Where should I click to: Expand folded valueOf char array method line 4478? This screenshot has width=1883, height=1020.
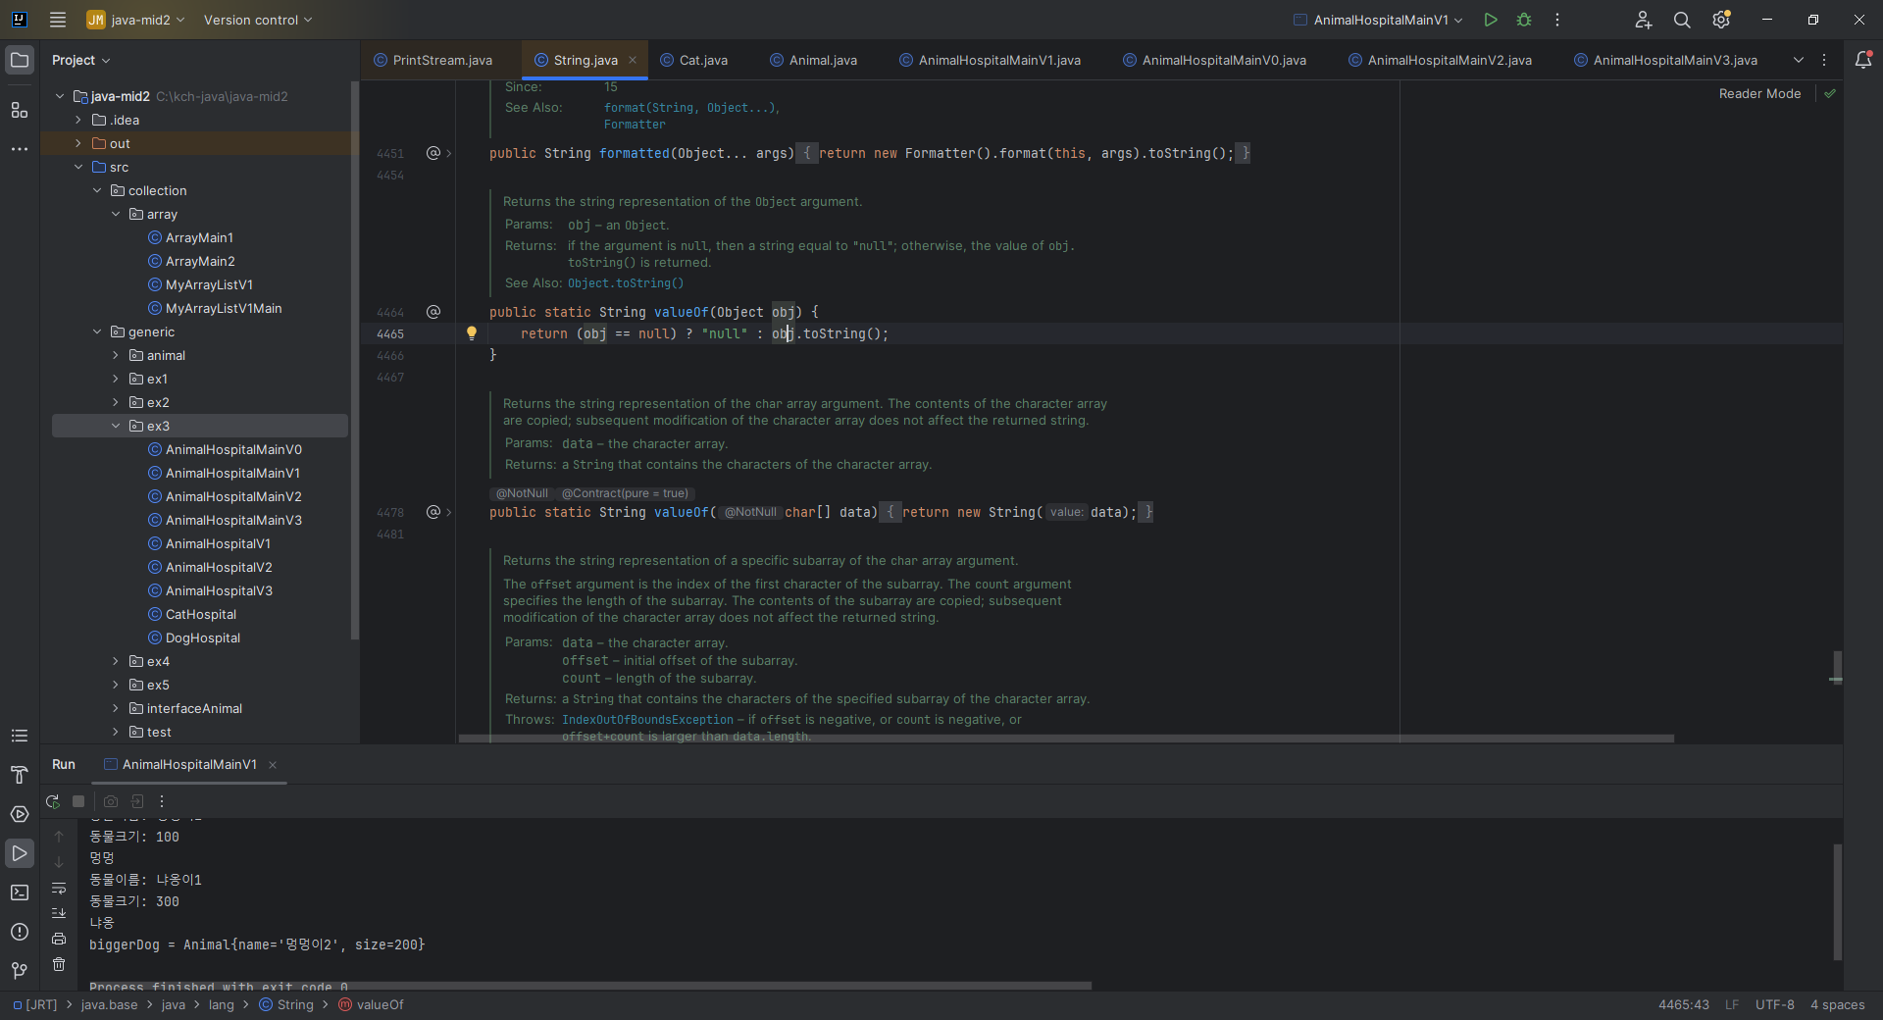(449, 512)
